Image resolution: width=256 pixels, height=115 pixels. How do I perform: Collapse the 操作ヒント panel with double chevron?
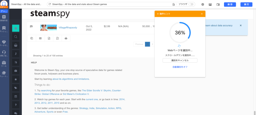[202, 14]
